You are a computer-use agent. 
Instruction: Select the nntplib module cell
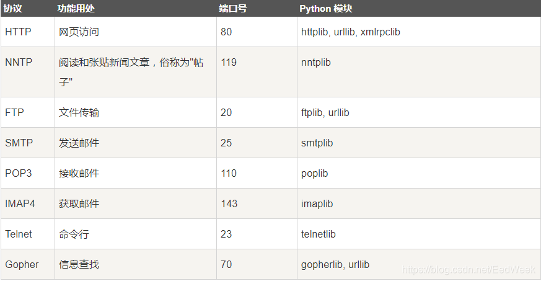[x=419, y=72]
